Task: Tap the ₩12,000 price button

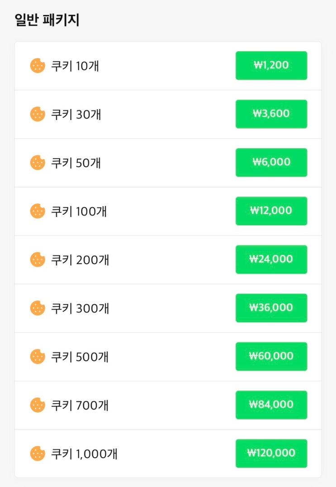Action: click(271, 211)
